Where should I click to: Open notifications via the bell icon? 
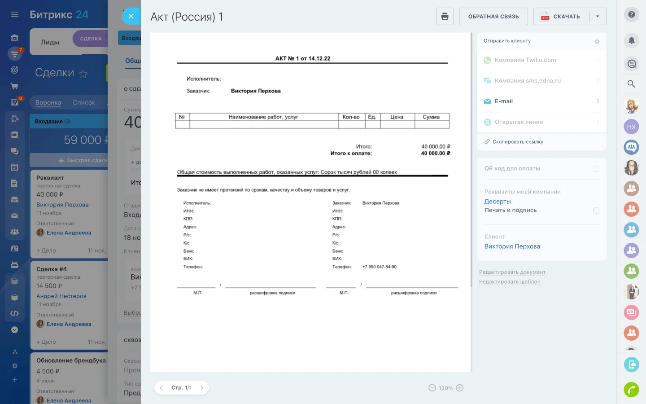point(631,40)
